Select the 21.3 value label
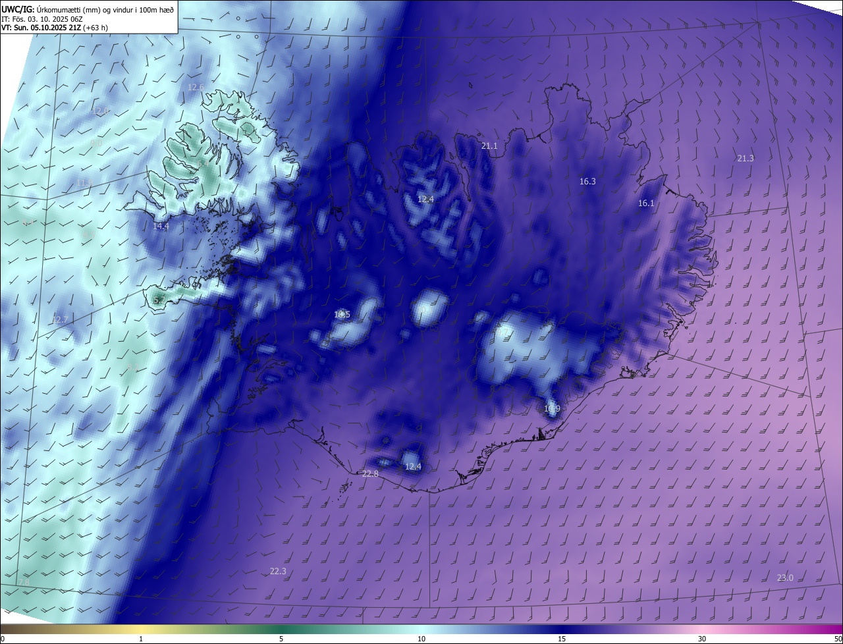 [746, 158]
